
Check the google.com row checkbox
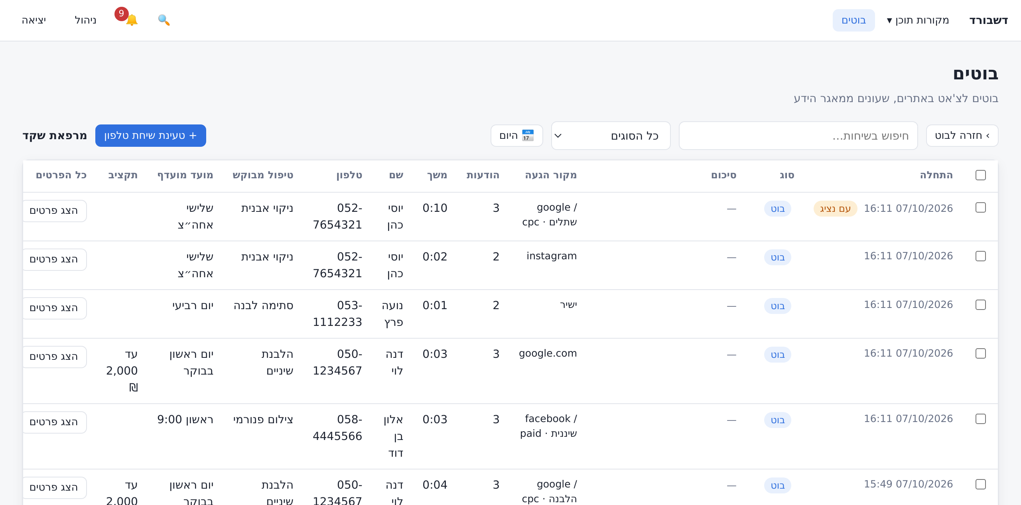980,353
